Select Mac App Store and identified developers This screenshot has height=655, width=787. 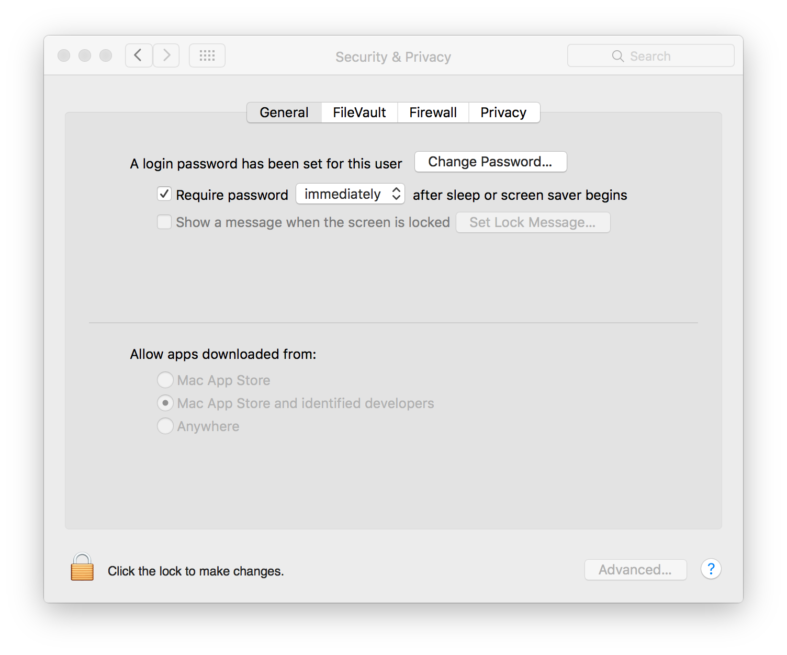point(165,403)
